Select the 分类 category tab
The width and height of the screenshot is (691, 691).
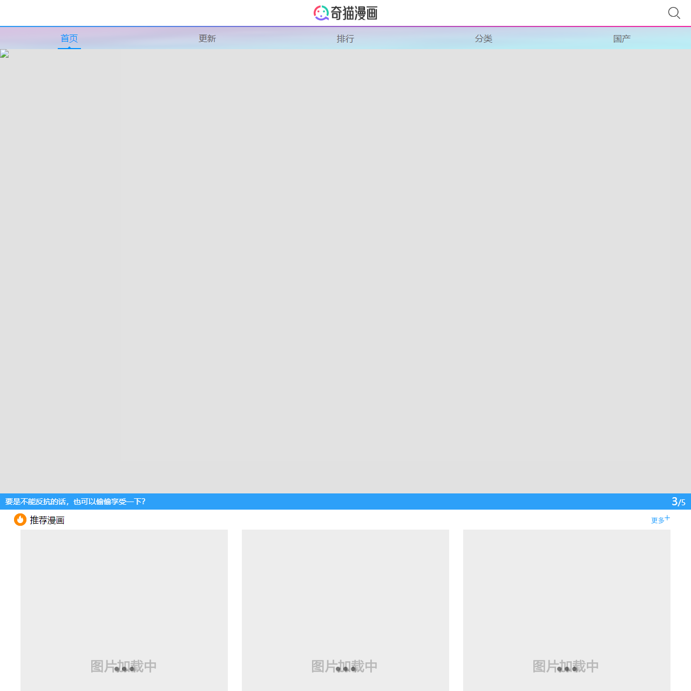point(484,38)
